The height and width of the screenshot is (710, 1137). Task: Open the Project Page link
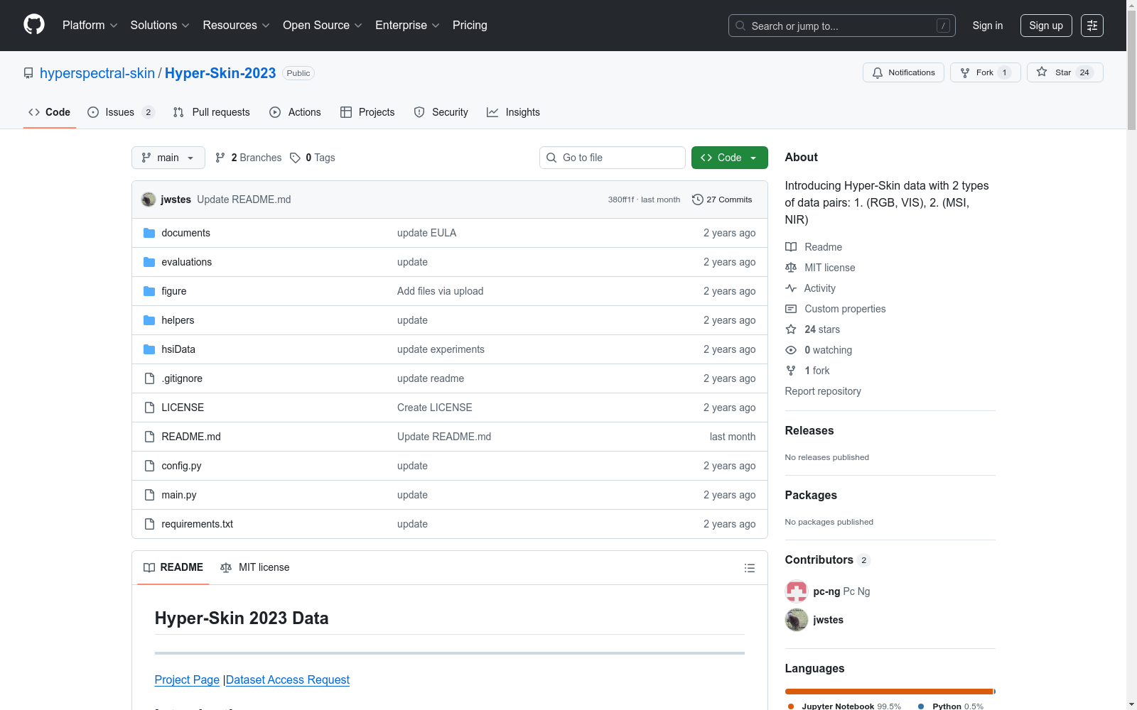187,679
